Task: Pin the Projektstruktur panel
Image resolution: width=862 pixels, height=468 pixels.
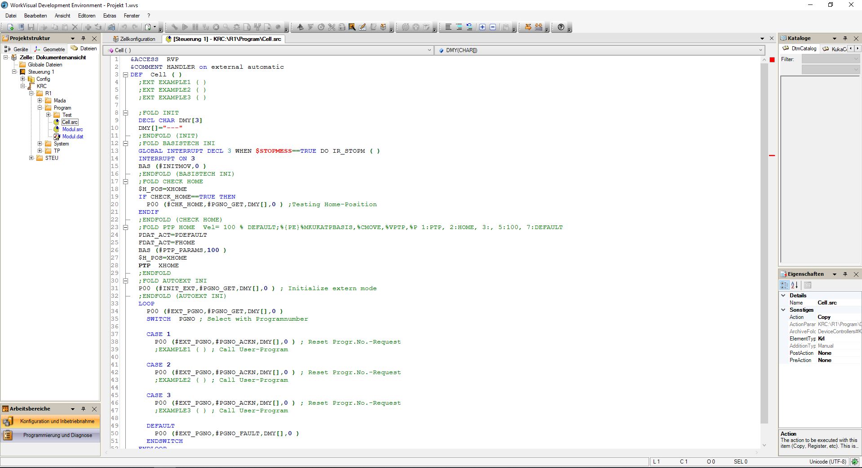Action: (x=83, y=39)
